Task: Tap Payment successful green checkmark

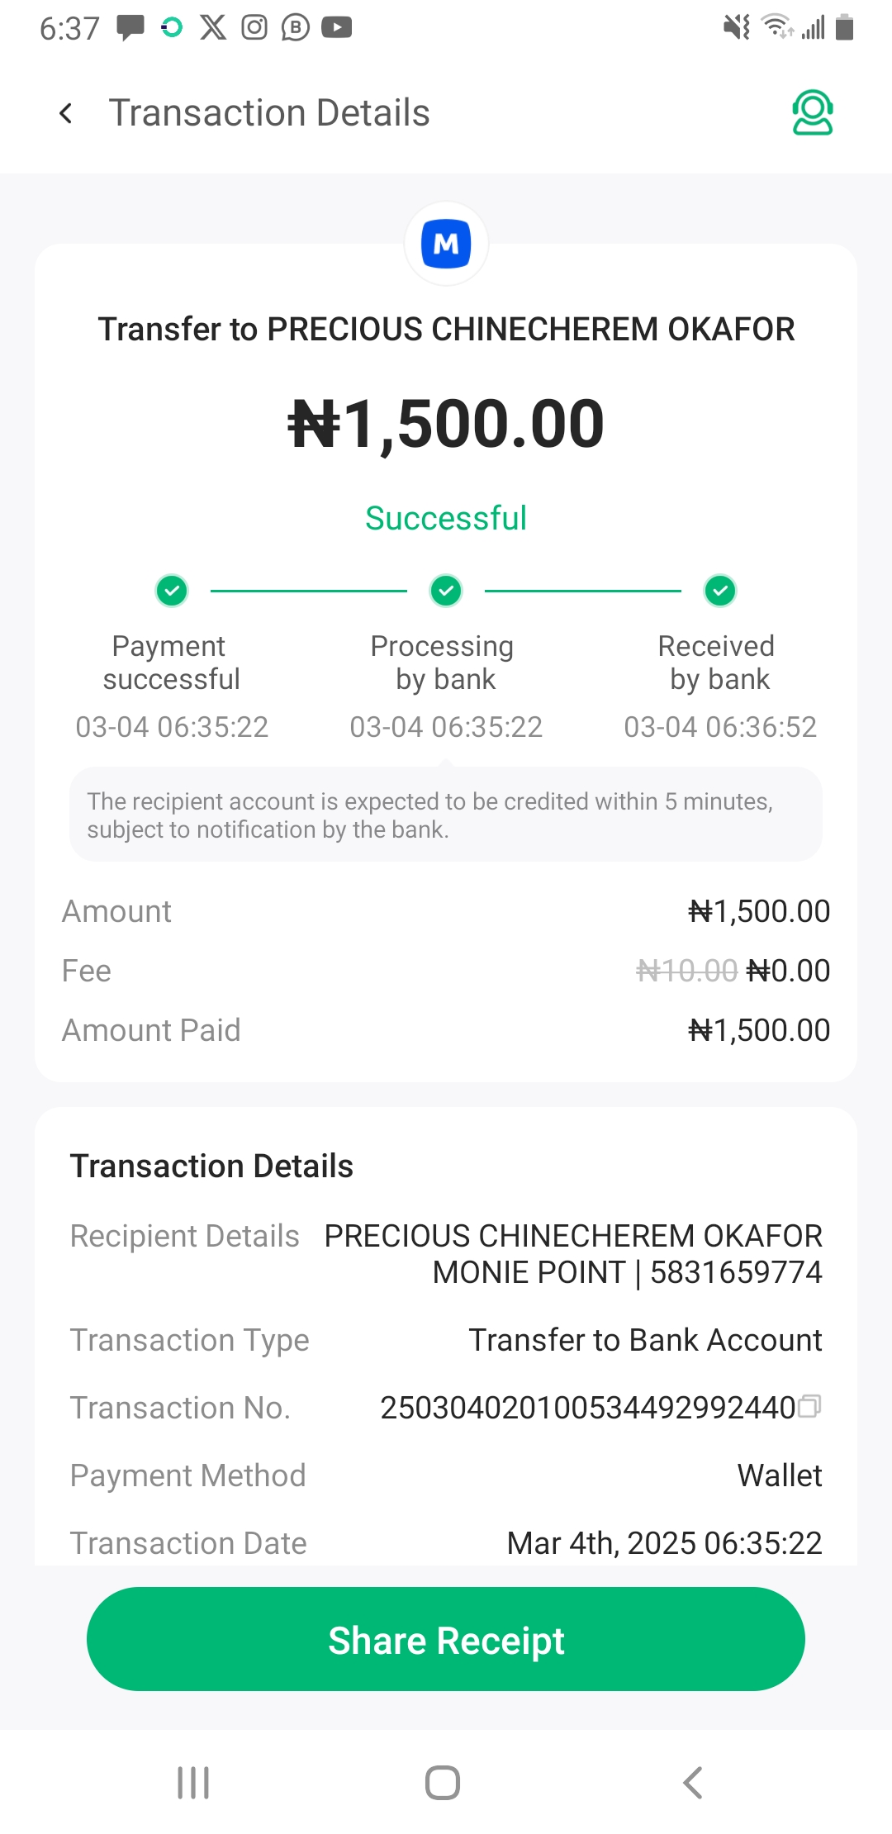Action: click(172, 591)
